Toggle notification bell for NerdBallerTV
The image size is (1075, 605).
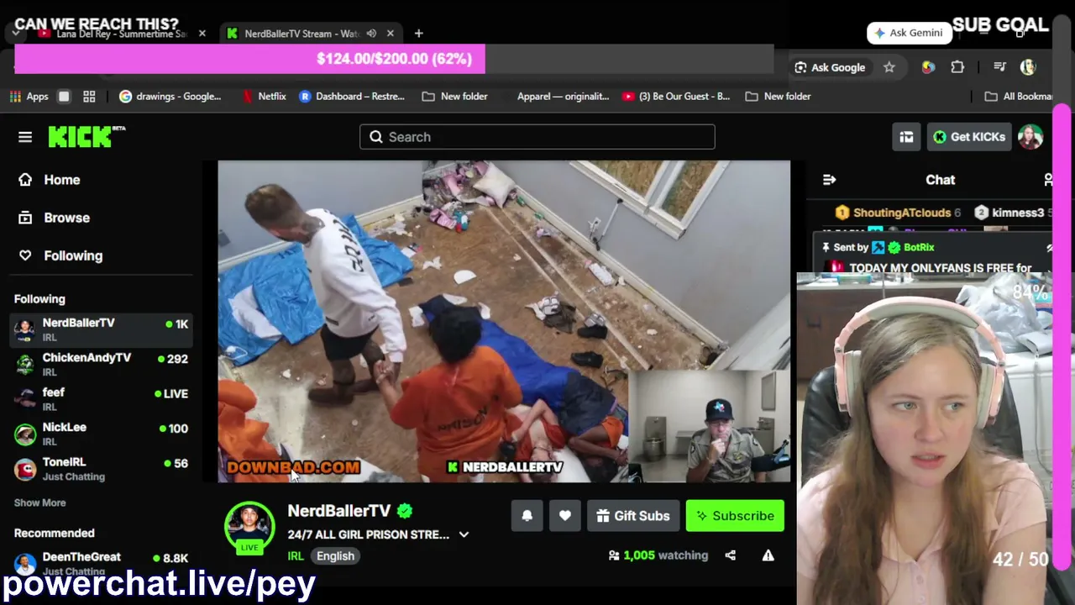(527, 516)
